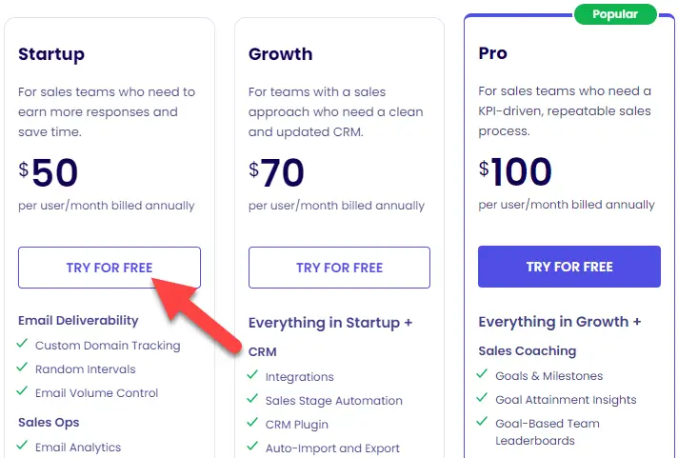The width and height of the screenshot is (678, 458).
Task: Click the checkmark icon beside CRM Plugin
Action: pos(253,424)
